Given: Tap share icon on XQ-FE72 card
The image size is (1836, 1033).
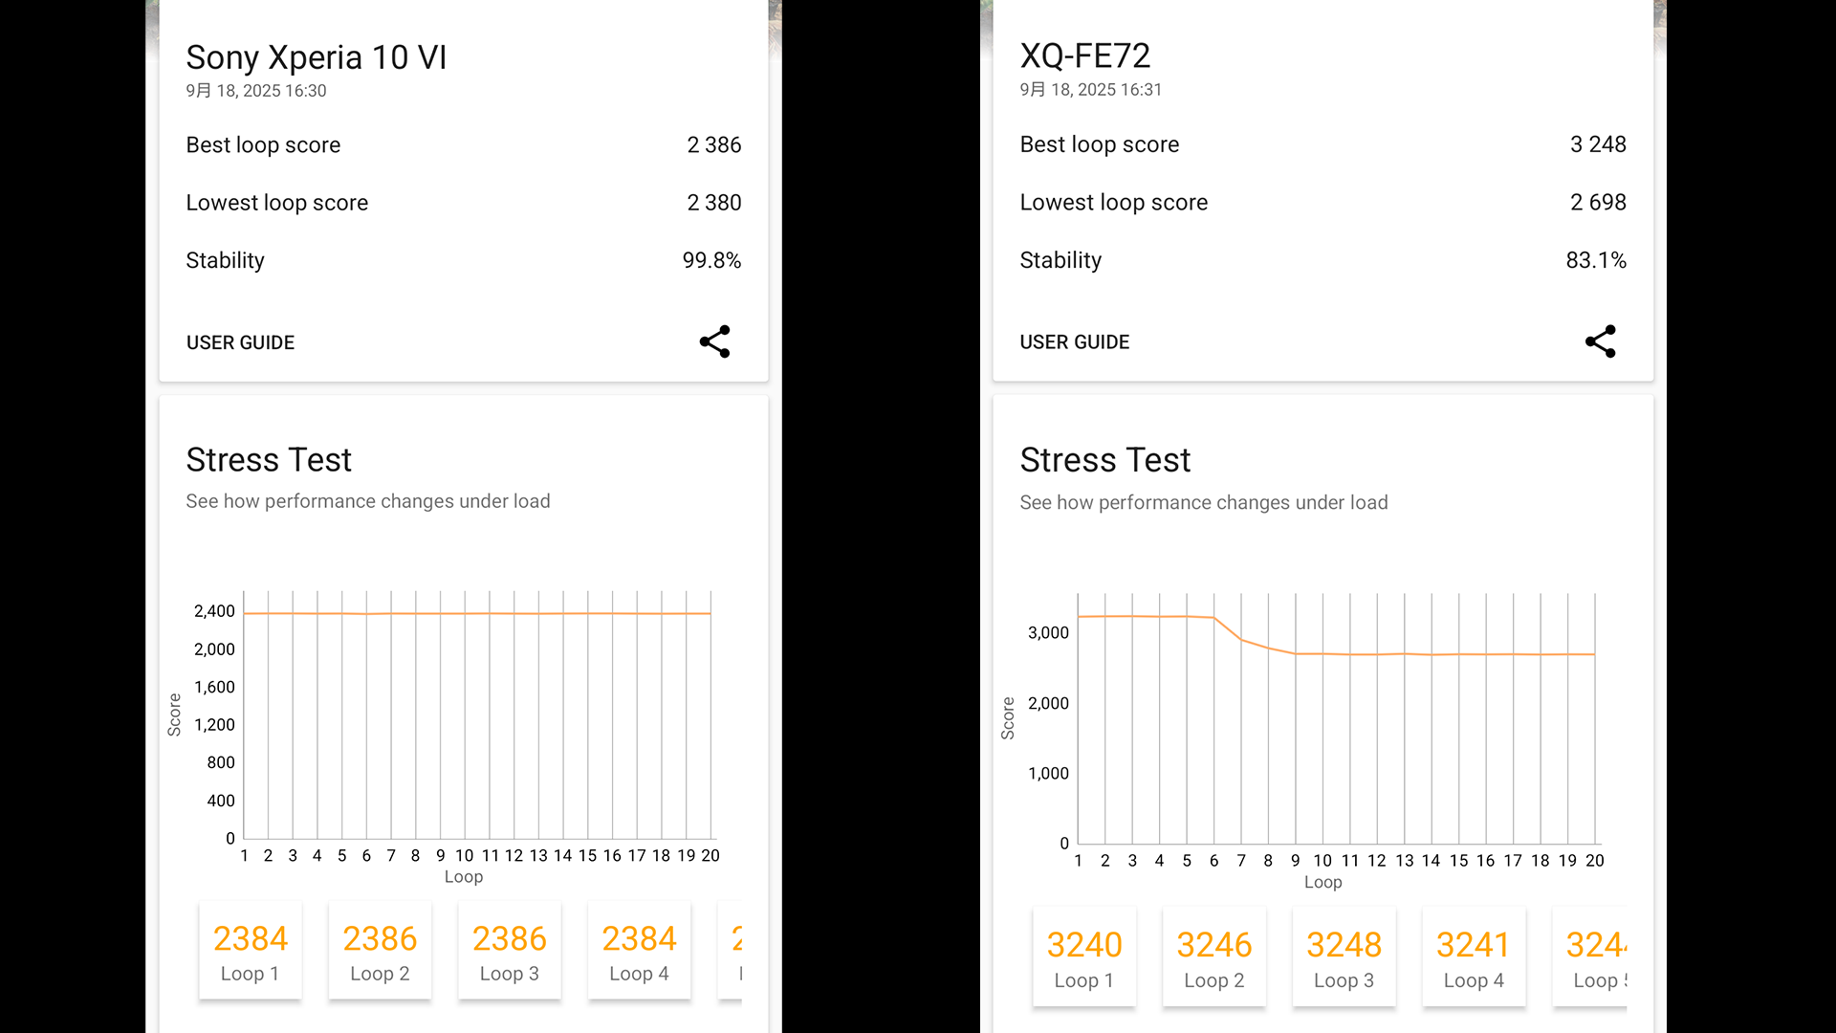Looking at the screenshot, I should click(1600, 341).
